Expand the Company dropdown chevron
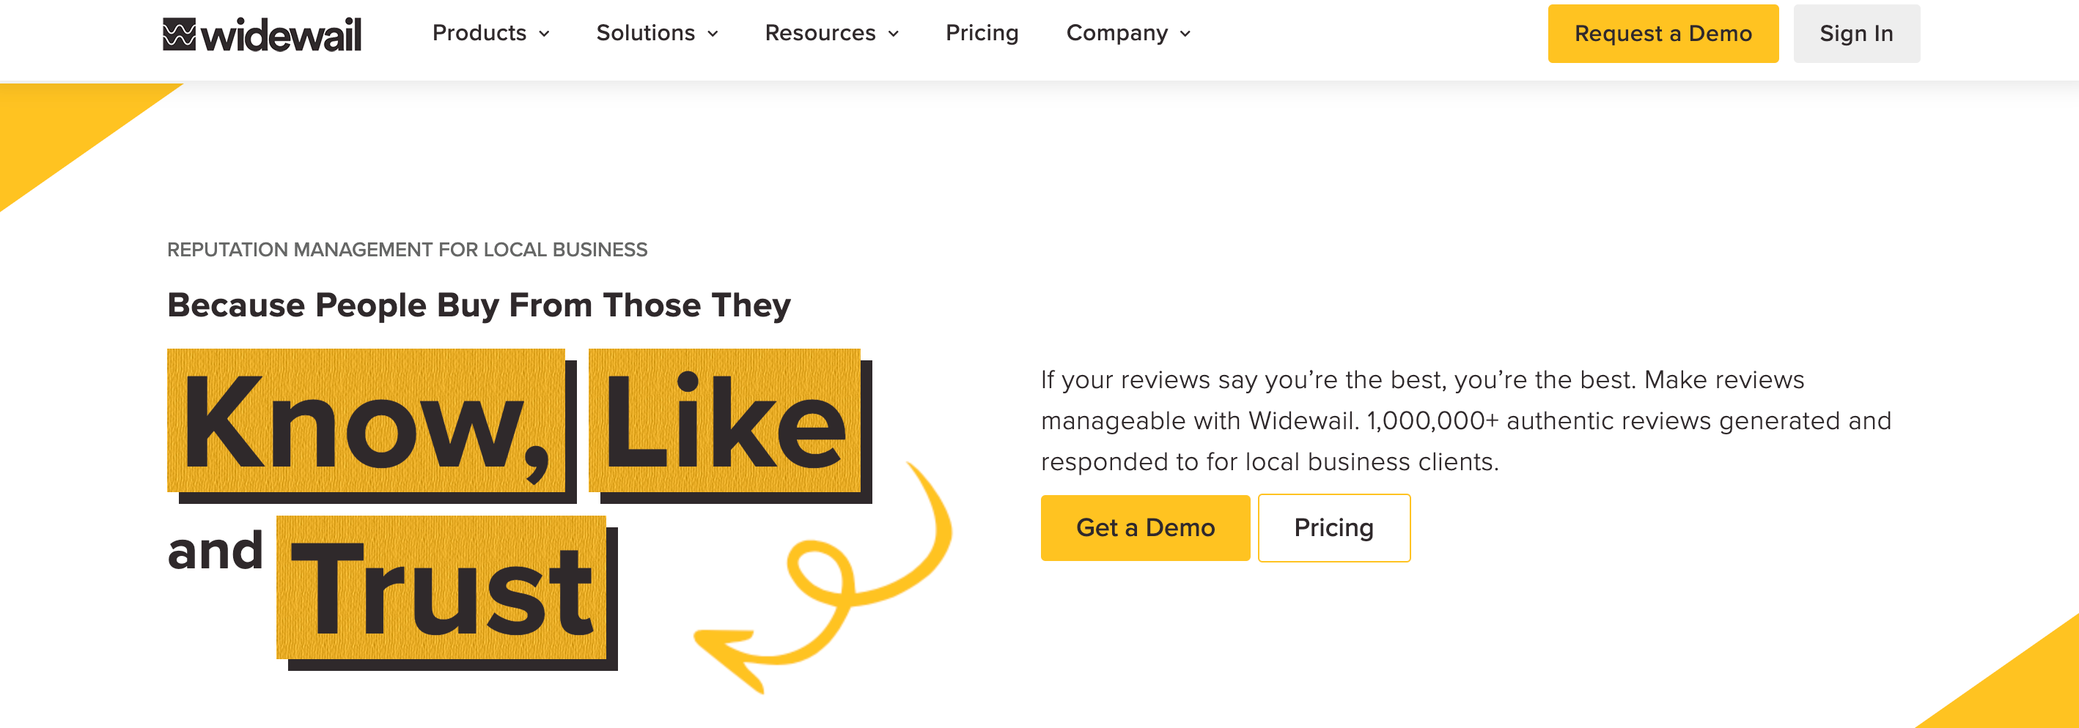Viewport: 2079px width, 728px height. [x=1185, y=34]
